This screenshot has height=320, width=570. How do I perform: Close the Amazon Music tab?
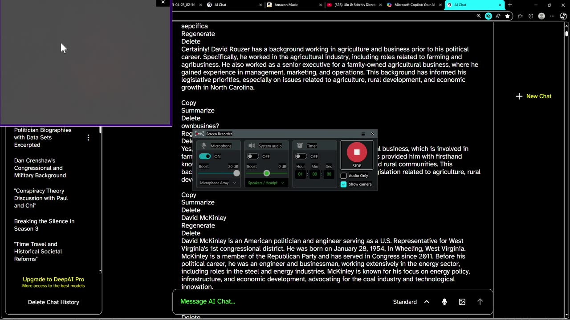(x=321, y=5)
